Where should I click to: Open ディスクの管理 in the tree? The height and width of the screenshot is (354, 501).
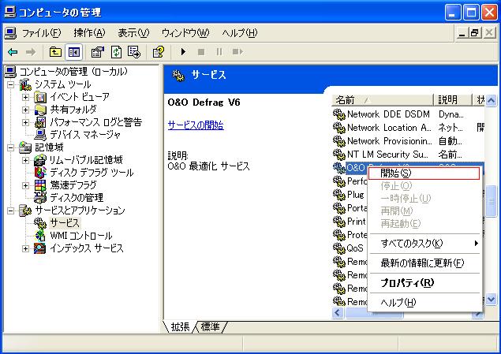click(x=77, y=198)
